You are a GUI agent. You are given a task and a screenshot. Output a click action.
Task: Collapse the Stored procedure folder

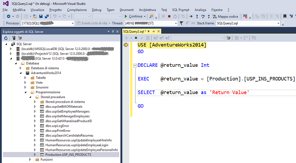30,97
